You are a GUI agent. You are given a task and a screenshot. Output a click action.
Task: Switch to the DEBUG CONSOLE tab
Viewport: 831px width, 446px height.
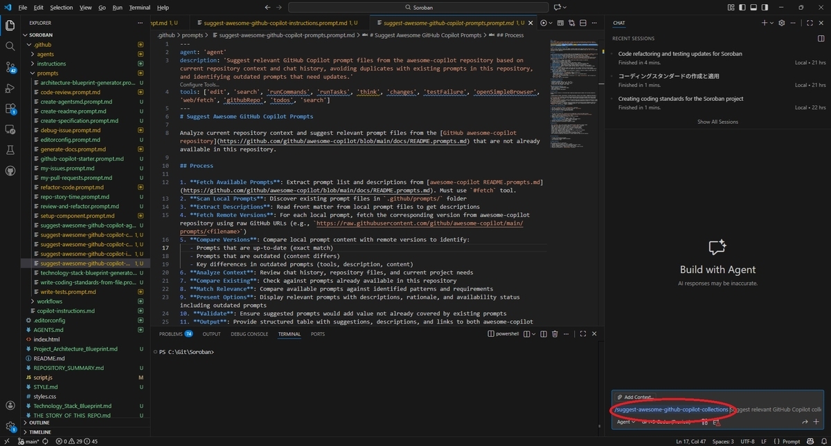[x=249, y=334]
